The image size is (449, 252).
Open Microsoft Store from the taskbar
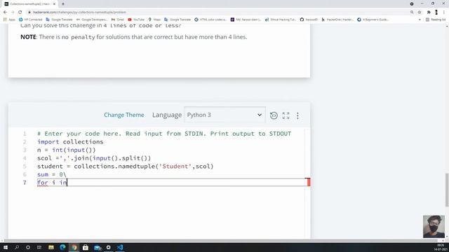(86, 247)
